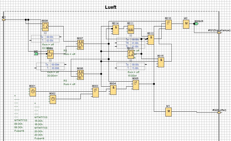Collapse the parameter box under B011

[130, 36]
